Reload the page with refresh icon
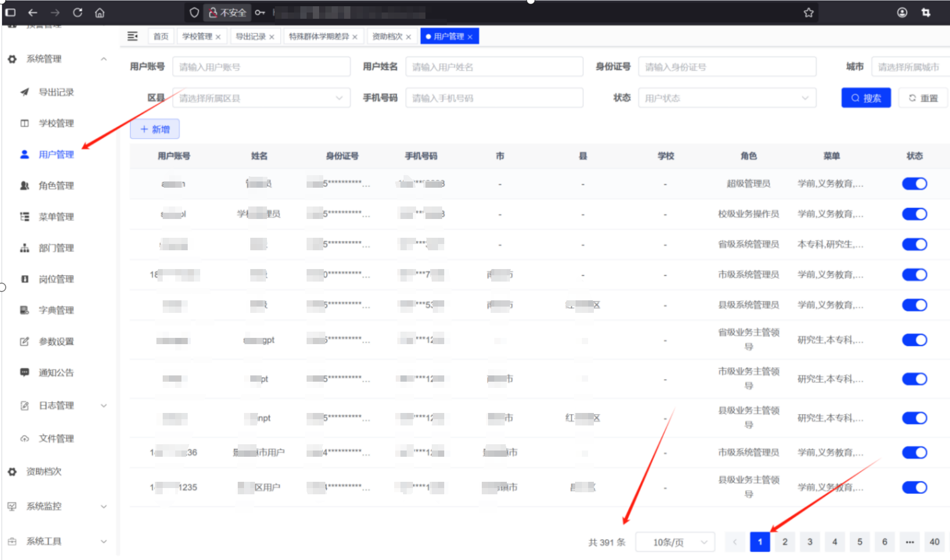This screenshot has width=950, height=560. [77, 13]
